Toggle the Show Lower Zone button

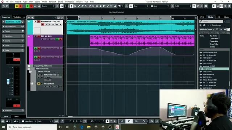pyautogui.click(x=218, y=6)
